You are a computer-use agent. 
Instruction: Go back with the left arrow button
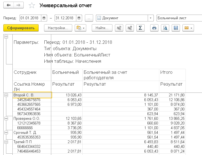tap(9, 5)
